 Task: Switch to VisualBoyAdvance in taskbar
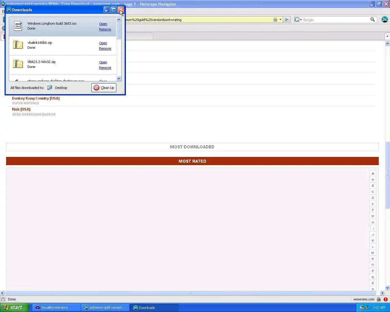56,307
